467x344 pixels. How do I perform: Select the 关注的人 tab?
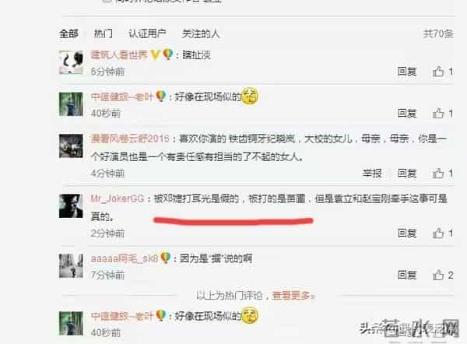pos(201,33)
